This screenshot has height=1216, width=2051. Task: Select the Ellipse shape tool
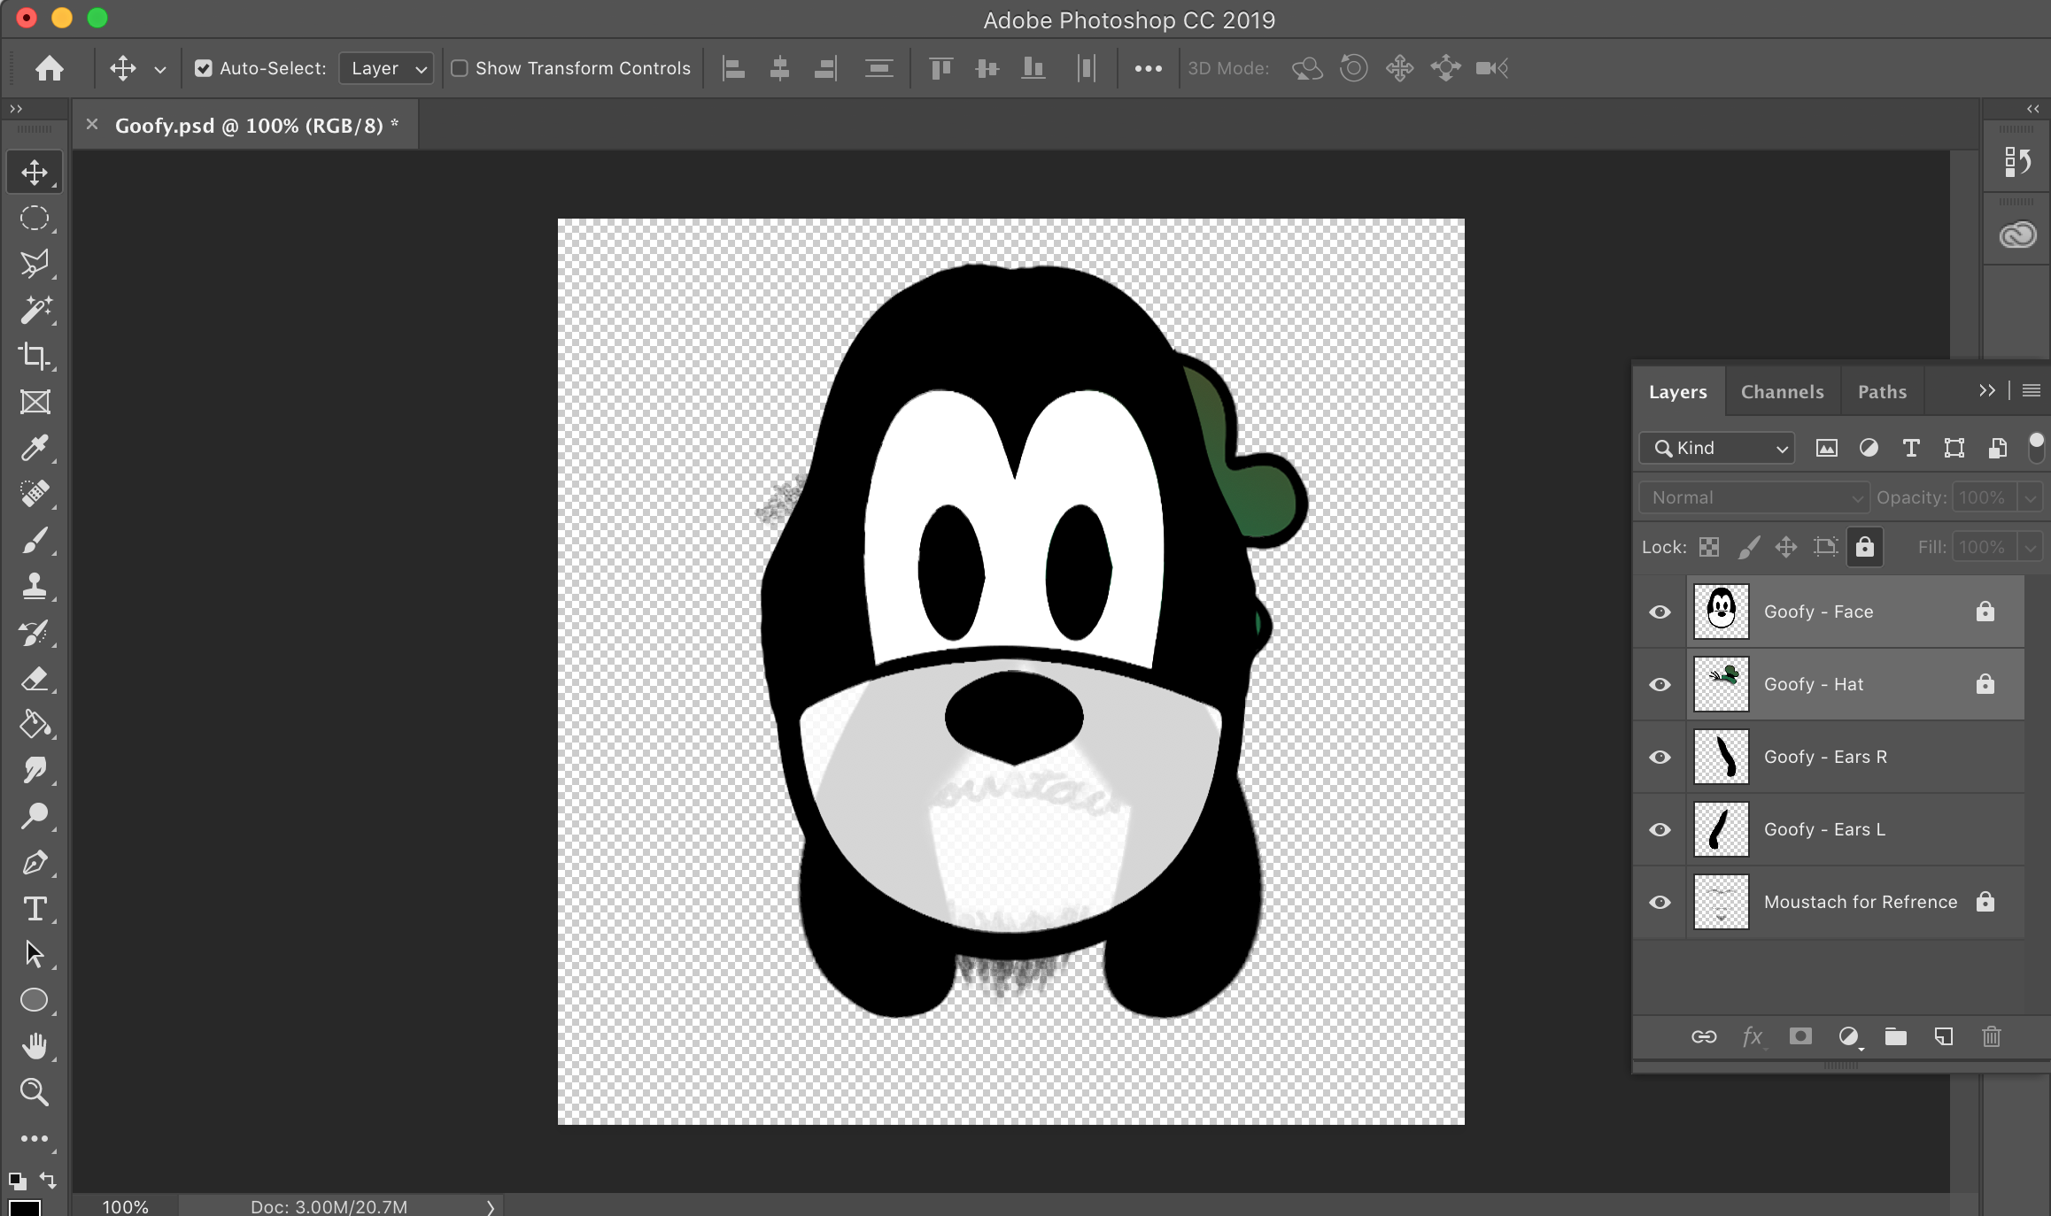35,1000
